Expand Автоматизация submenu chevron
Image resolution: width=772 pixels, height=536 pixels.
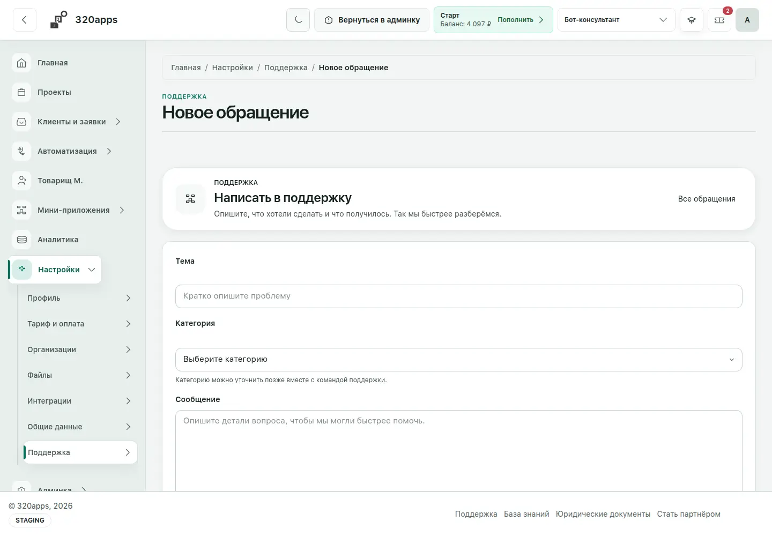pyautogui.click(x=109, y=151)
